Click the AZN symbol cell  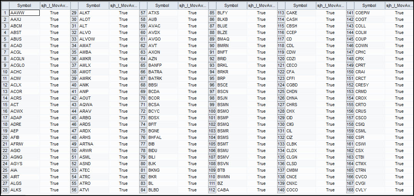pyautogui.click(x=162, y=59)
